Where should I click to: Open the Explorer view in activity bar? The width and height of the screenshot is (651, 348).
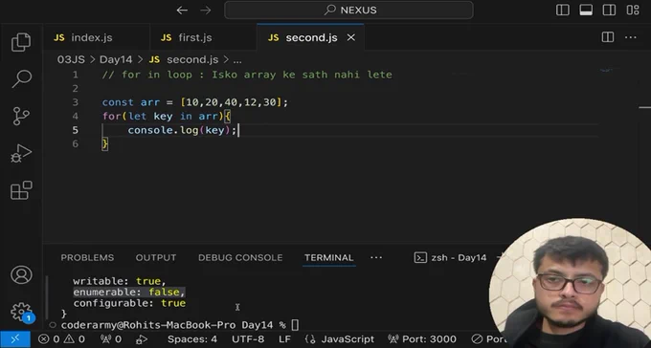[x=21, y=42]
